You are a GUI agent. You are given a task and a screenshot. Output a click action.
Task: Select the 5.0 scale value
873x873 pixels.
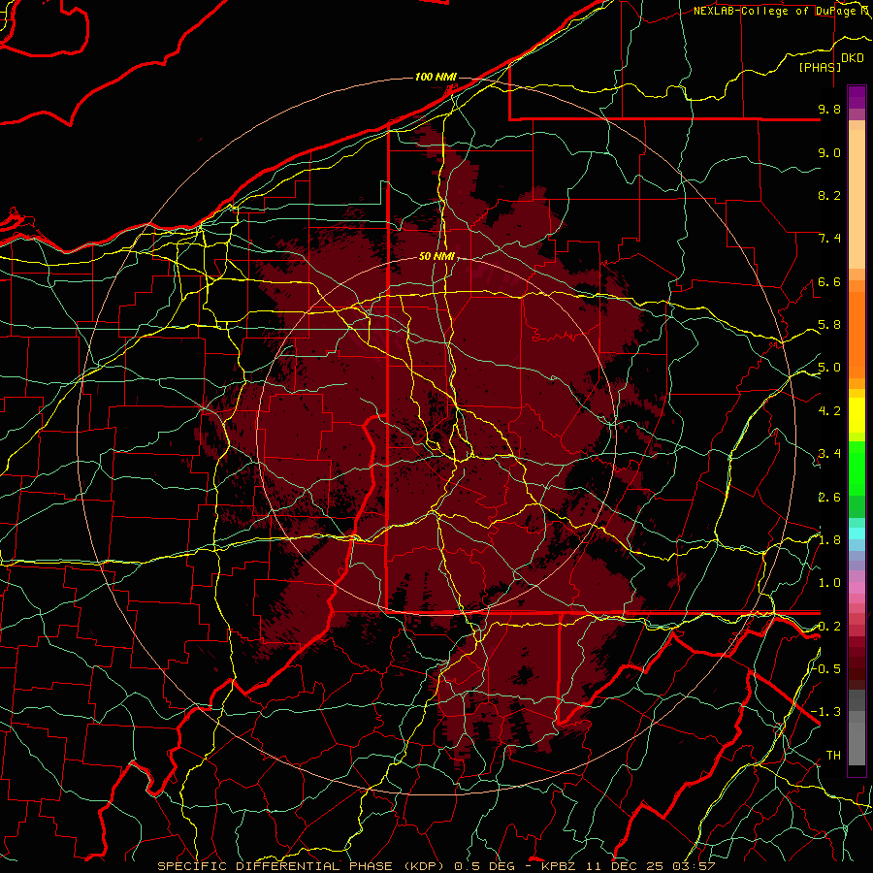click(829, 368)
